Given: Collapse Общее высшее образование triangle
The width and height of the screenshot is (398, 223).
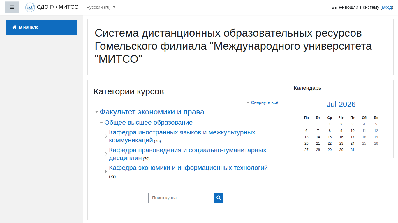Looking at the screenshot, I should click(101, 123).
